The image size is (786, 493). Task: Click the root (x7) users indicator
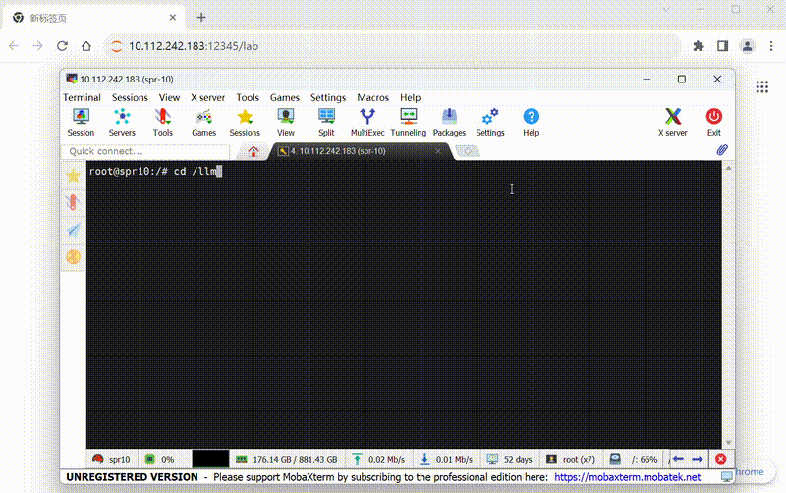[x=571, y=459]
